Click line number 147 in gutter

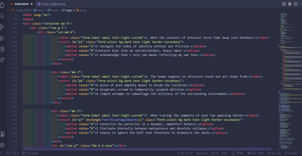15,38
